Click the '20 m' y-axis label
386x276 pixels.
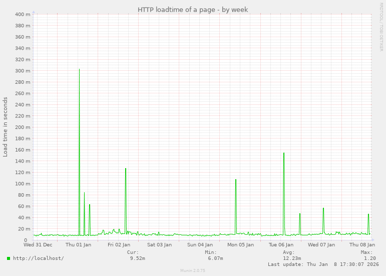24,229
